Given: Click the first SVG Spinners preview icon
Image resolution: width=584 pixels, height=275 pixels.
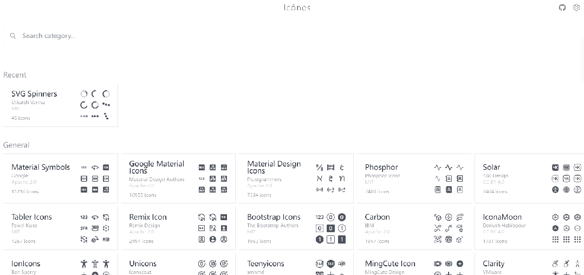Looking at the screenshot, I should tap(84, 94).
